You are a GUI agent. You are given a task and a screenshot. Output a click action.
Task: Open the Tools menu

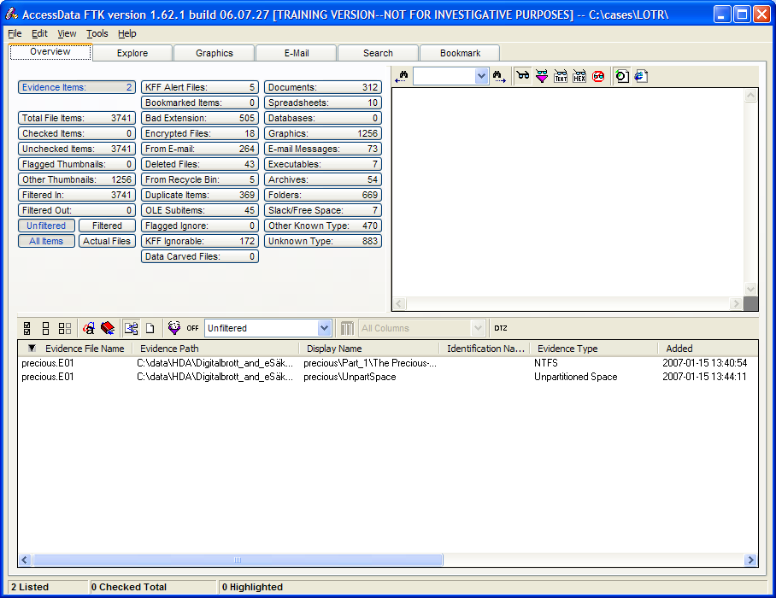[x=97, y=33]
